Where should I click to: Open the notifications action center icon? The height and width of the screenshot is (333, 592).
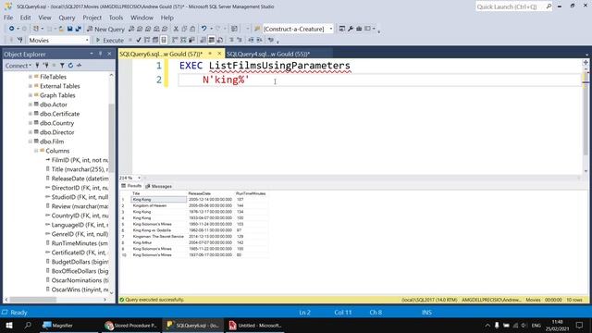(580, 325)
